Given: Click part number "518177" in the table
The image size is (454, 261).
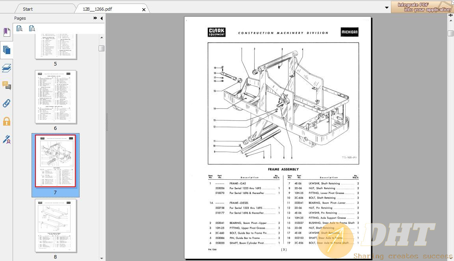Looking at the screenshot, I should [220, 213].
